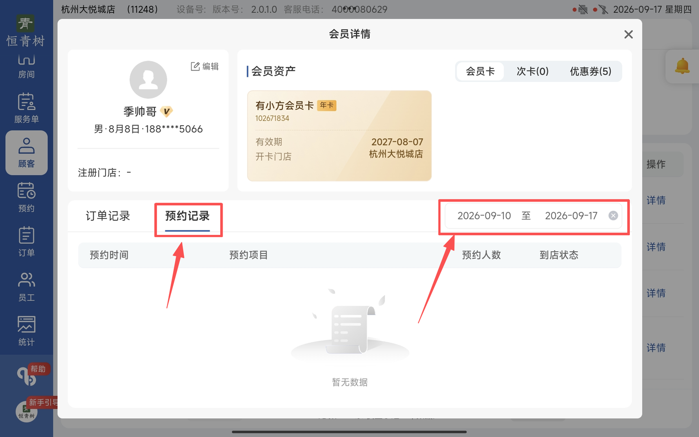Open the 统计 statistics section
The height and width of the screenshot is (437, 699).
tap(26, 331)
